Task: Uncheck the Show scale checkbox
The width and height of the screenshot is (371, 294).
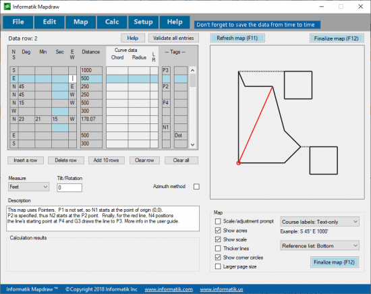Action: coord(218,239)
